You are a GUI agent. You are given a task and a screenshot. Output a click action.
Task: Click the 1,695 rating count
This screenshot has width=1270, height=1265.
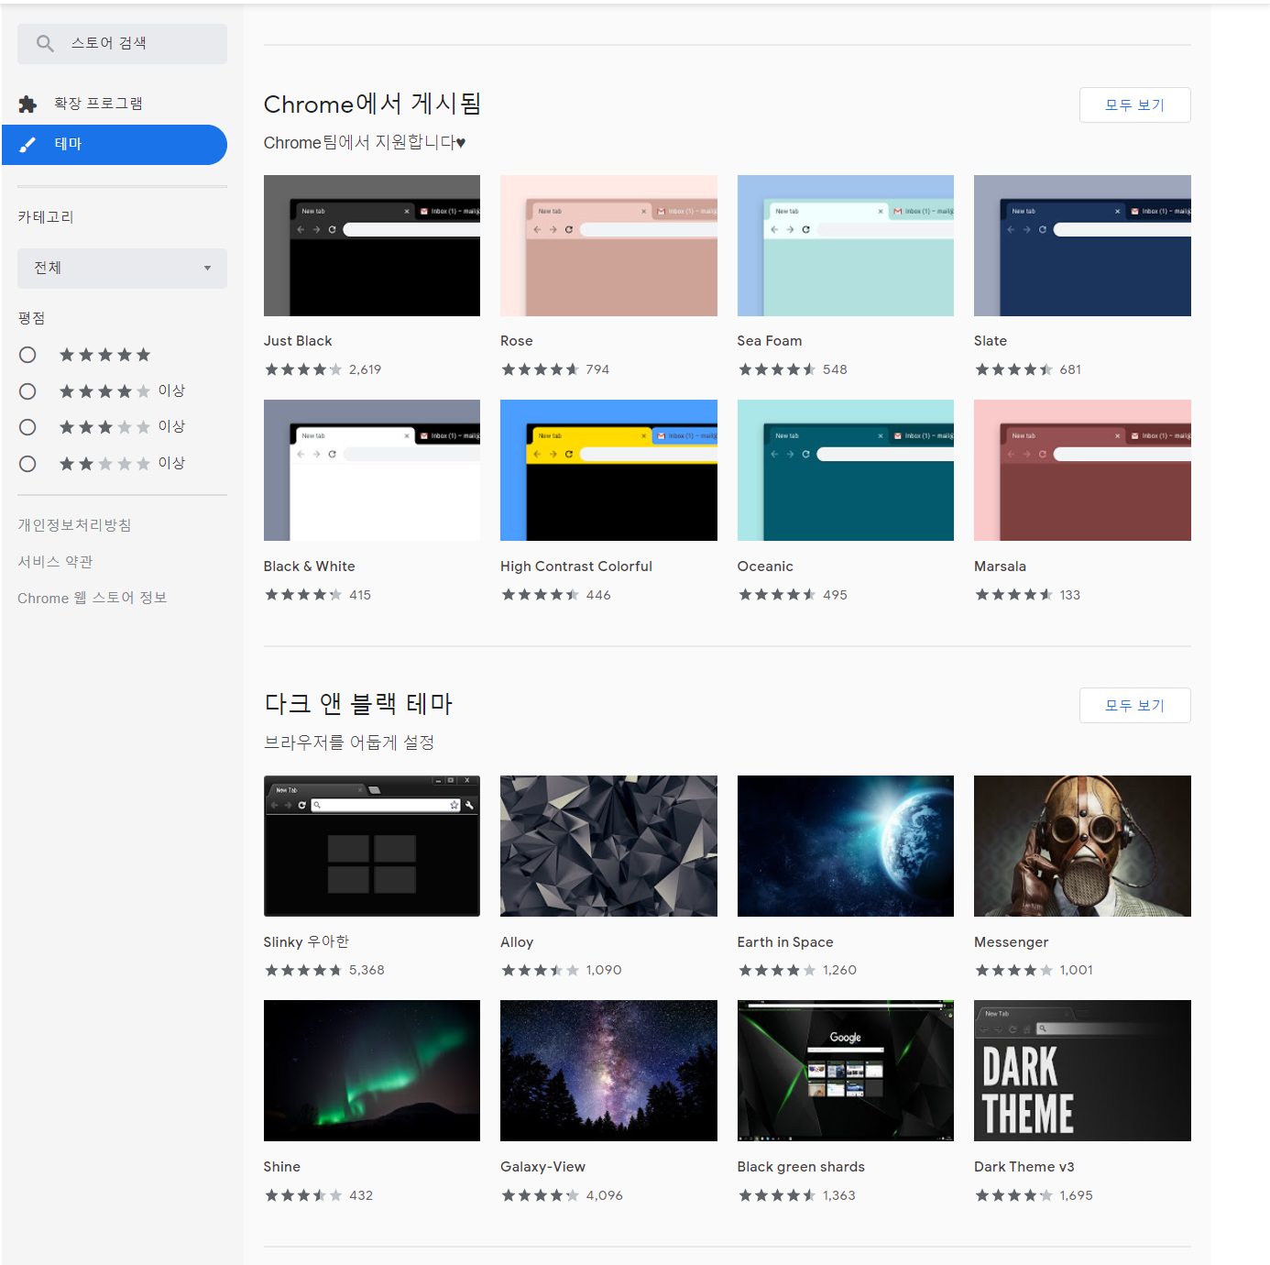(x=1077, y=1195)
